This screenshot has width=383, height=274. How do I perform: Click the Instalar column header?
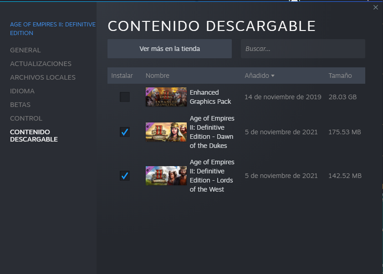(122, 76)
